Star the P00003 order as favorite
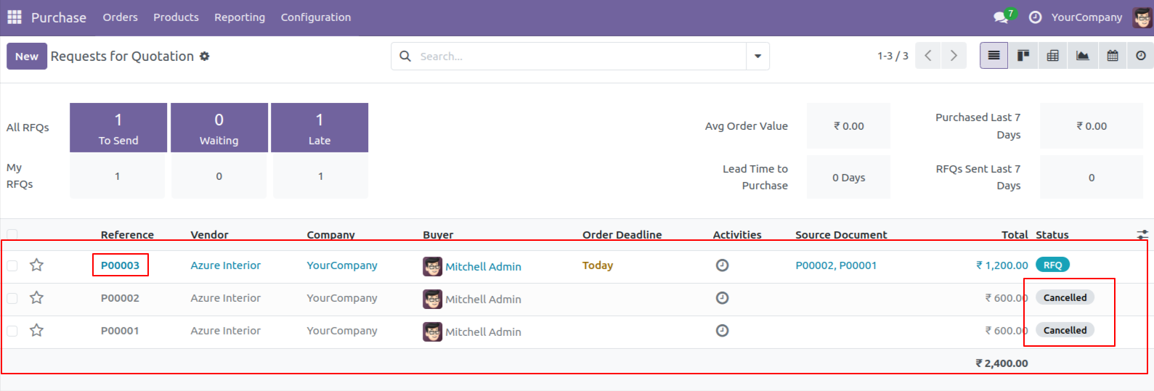The height and width of the screenshot is (391, 1154). [36, 265]
